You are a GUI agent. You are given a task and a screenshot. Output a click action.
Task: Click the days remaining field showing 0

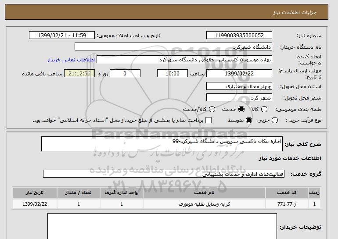125,73
